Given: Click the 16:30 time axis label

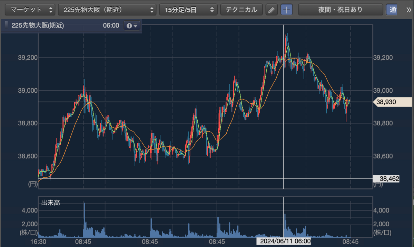Looking at the screenshot, I should pos(38,241).
